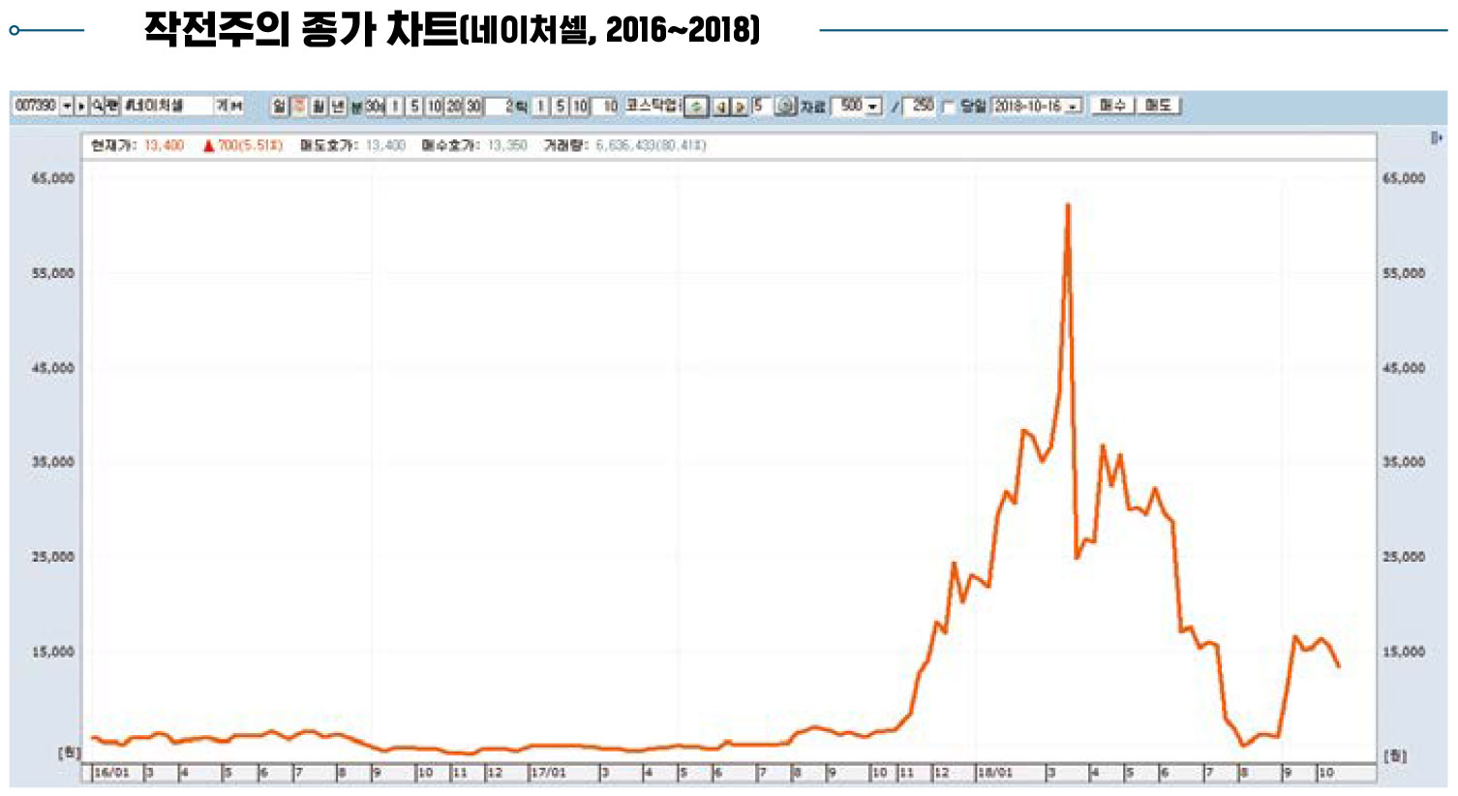Viewport: 1458px width, 796px height.
Task: Click the previous (left arrow) navigation icon
Action: point(721,107)
